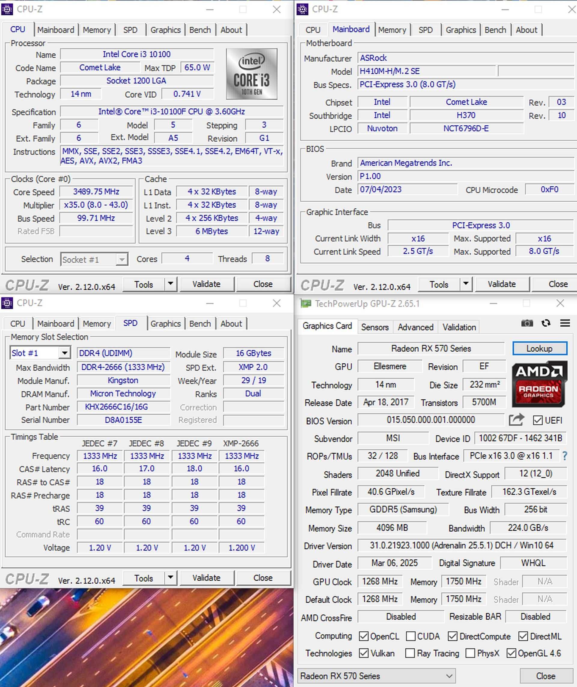
Task: Open the GPU-Z hamburger menu icon
Action: click(x=565, y=324)
